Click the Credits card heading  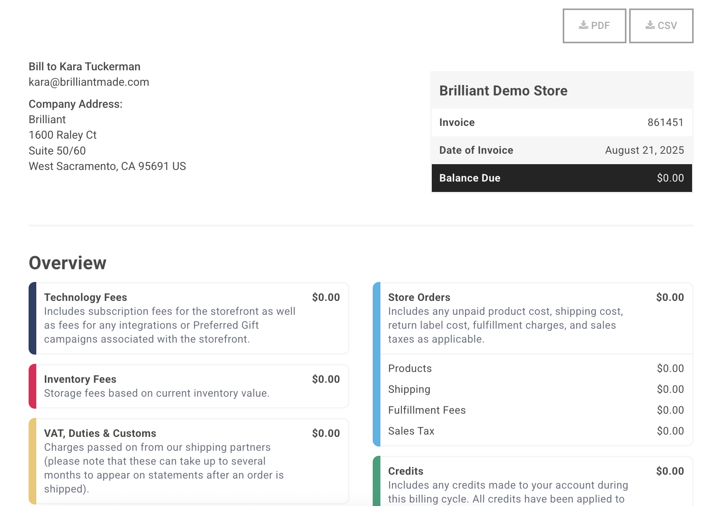[x=406, y=471]
